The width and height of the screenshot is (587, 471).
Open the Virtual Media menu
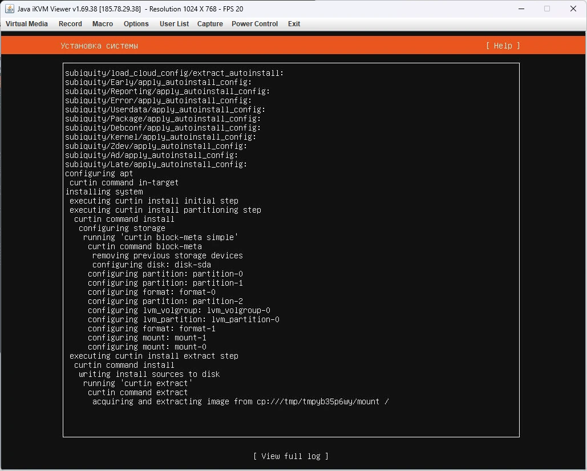pyautogui.click(x=27, y=24)
